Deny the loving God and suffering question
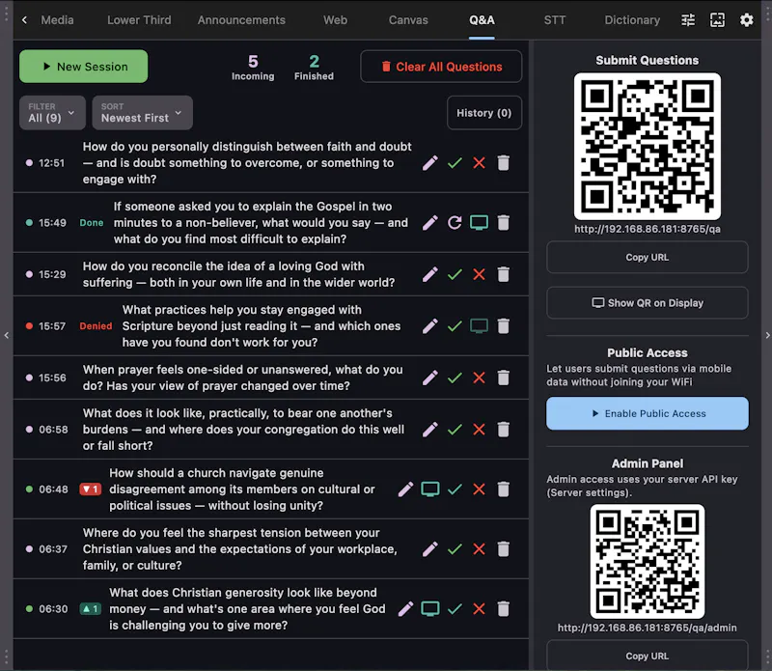Viewport: 772px width, 671px height. point(479,274)
